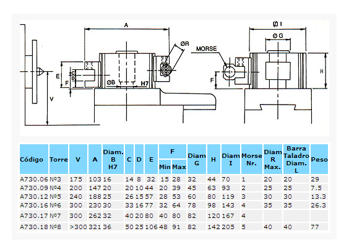This screenshot has width=349, height=252.
Task: Click the 'F' header above Min and Max
Action: point(173,151)
